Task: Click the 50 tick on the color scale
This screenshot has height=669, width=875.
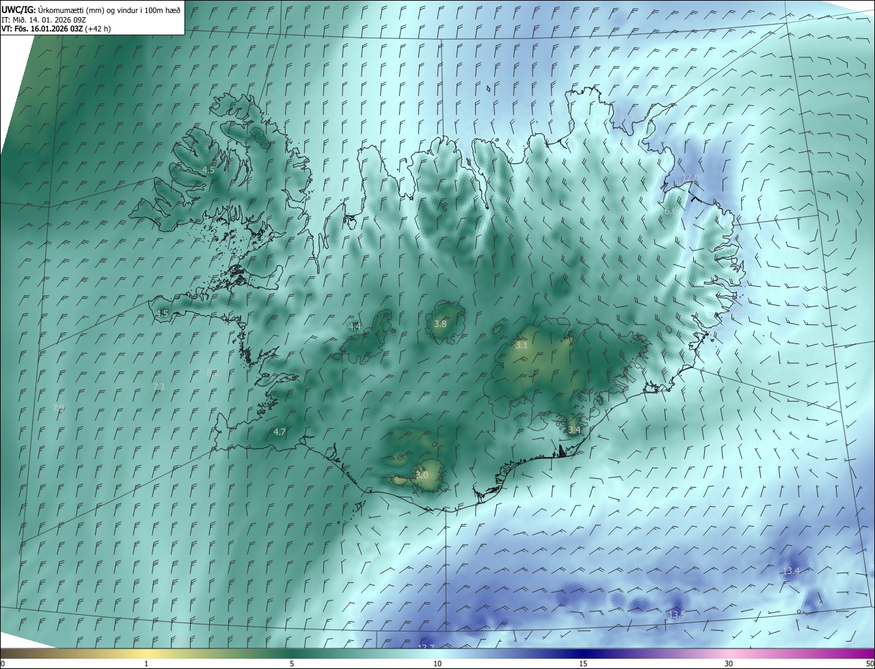Action: pos(870,664)
